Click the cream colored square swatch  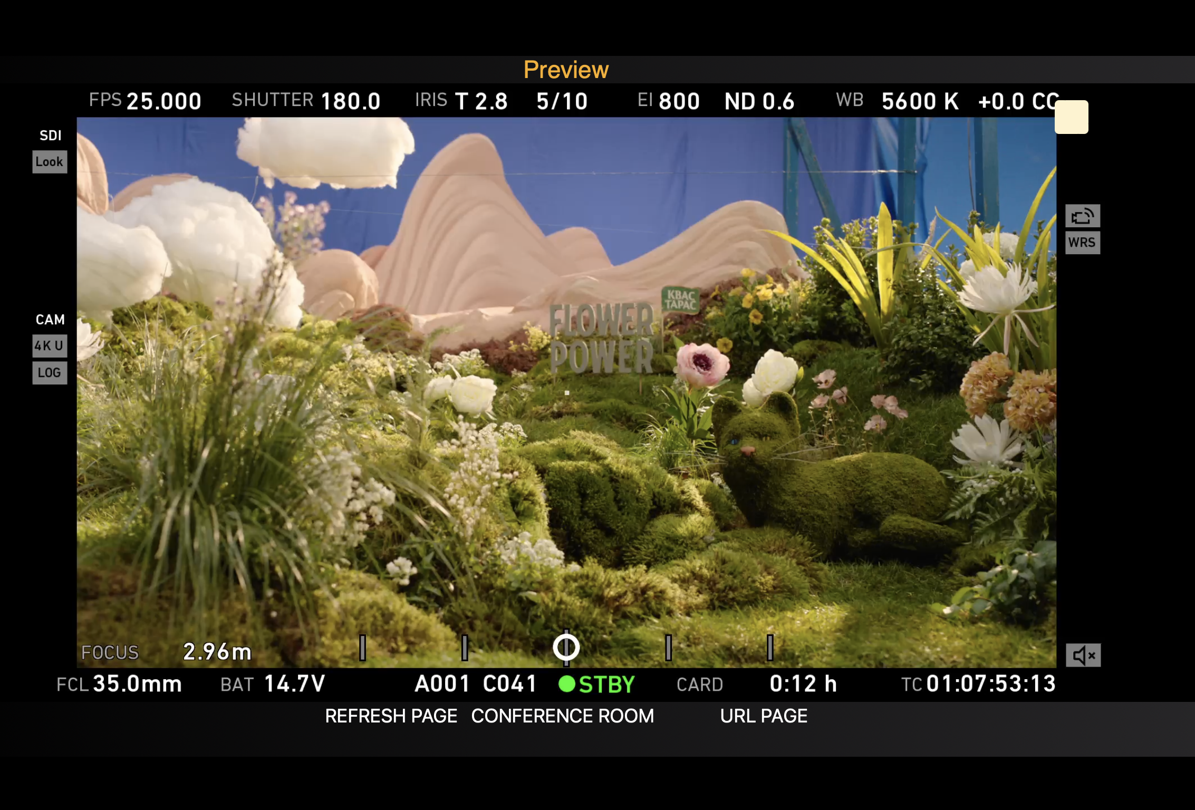click(1071, 117)
